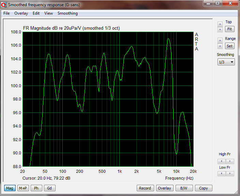Minimize the Smoothed frequency response window
The width and height of the screenshot is (240, 196).
pyautogui.click(x=208, y=3)
